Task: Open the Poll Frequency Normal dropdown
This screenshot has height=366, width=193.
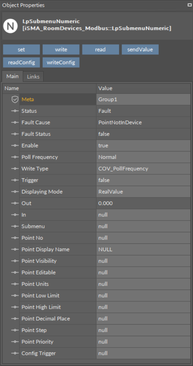Action: [x=143, y=157]
